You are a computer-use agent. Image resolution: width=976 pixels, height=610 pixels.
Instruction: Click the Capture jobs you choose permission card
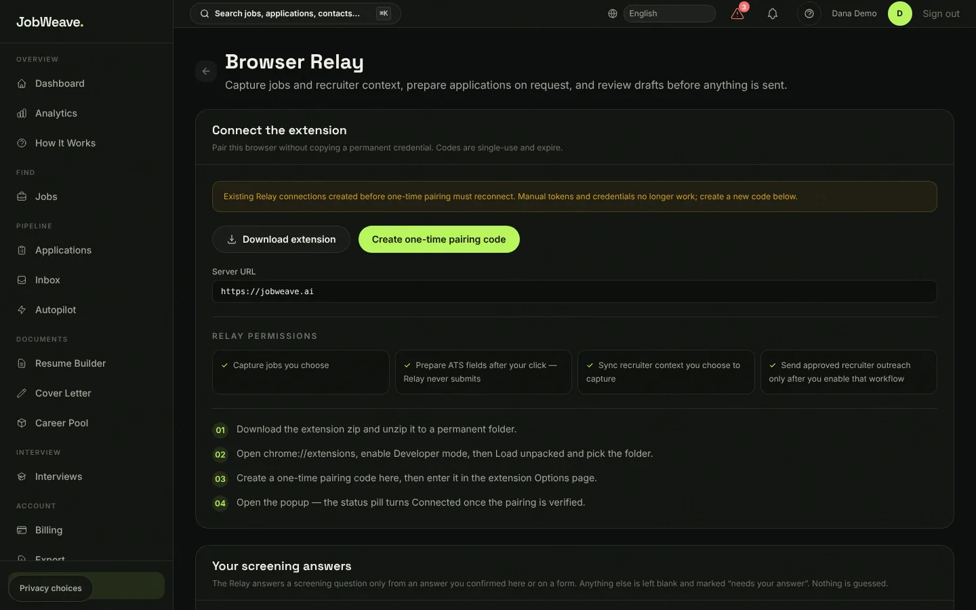tap(301, 372)
